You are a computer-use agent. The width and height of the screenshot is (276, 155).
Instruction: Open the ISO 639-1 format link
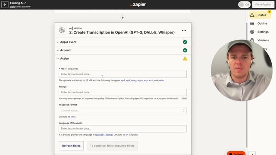(104, 135)
